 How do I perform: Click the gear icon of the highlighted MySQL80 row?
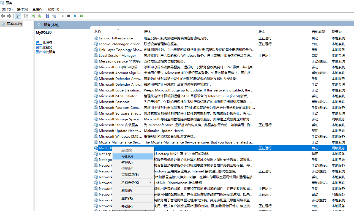tap(96, 148)
